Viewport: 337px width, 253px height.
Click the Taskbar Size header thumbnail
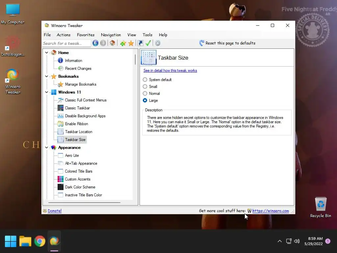click(149, 57)
